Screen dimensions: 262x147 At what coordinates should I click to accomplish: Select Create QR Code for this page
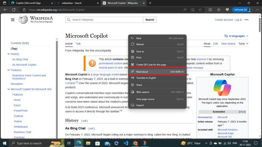157,65
